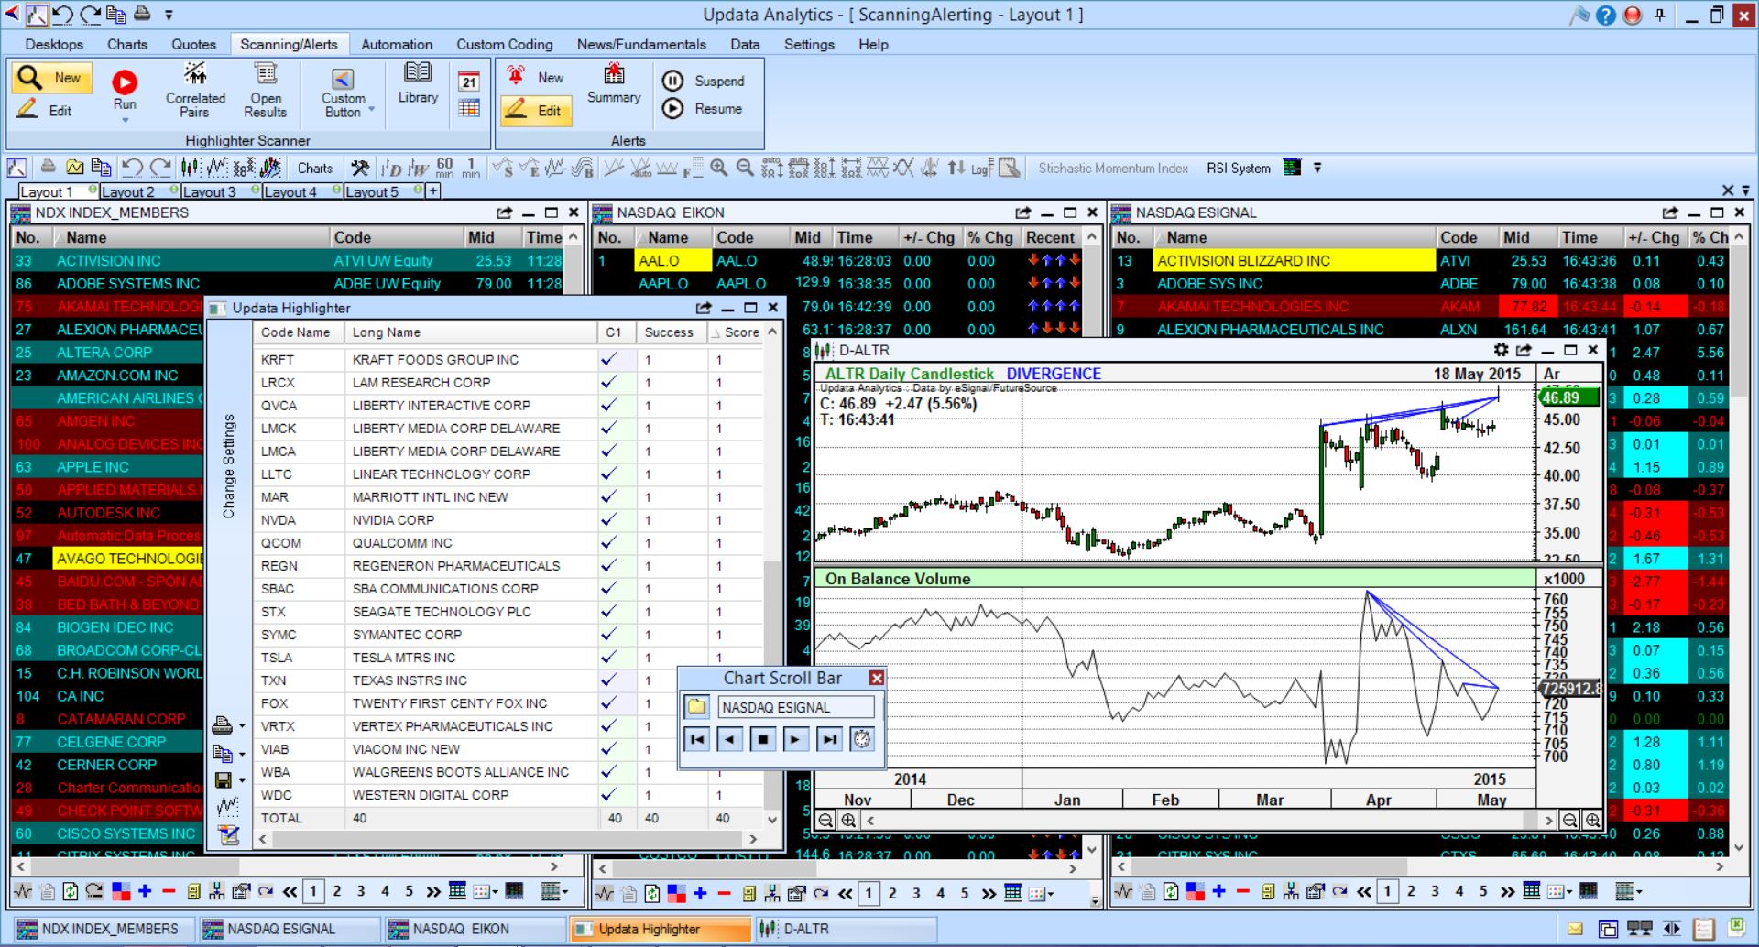Click the candlestick chart type icon
The width and height of the screenshot is (1759, 947).
pos(191,168)
